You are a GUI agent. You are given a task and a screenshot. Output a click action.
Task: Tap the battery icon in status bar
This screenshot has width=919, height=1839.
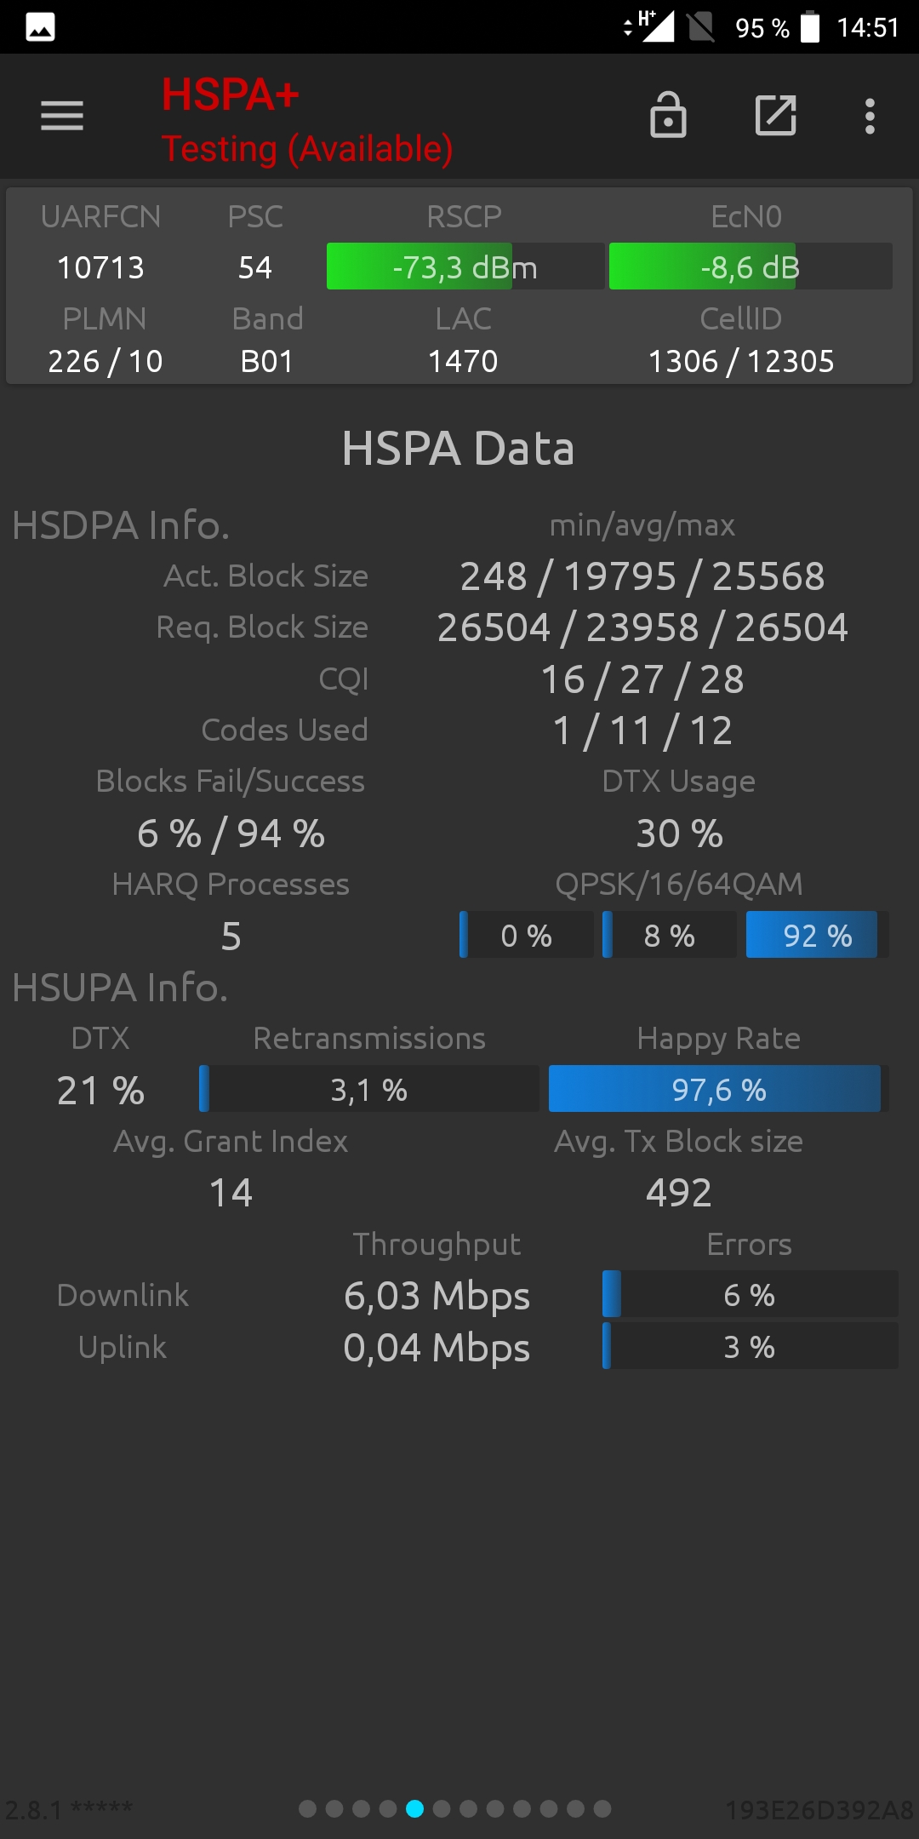click(x=810, y=26)
